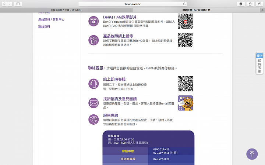Image resolution: width=265 pixels, height=165 pixels.
Task: Select the 經銷商專線 row label
Action: click(128, 159)
